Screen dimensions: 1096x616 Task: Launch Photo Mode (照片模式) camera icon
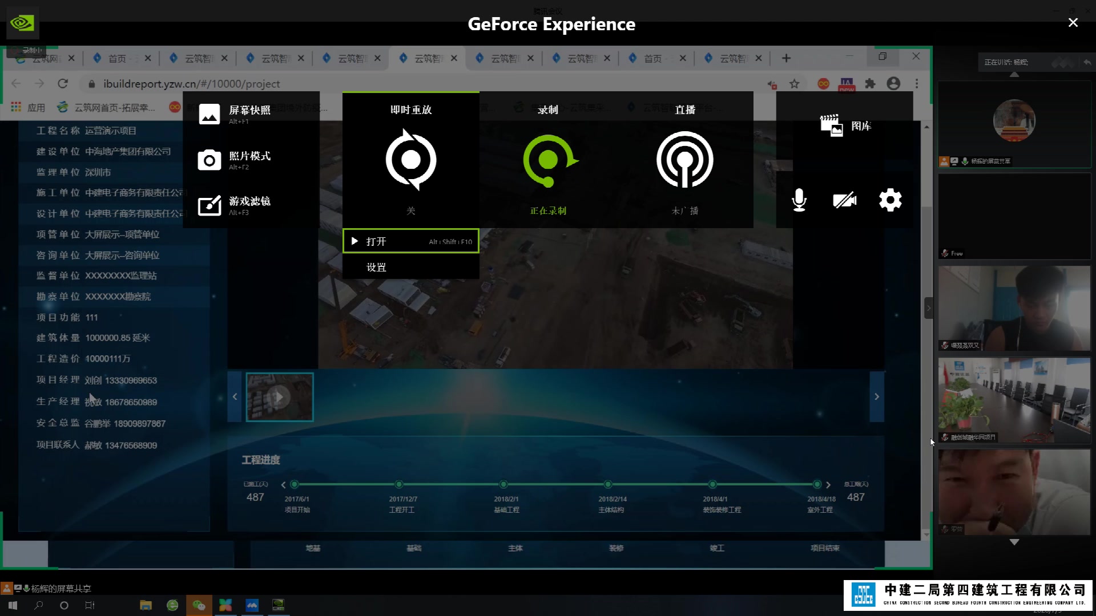coord(209,160)
